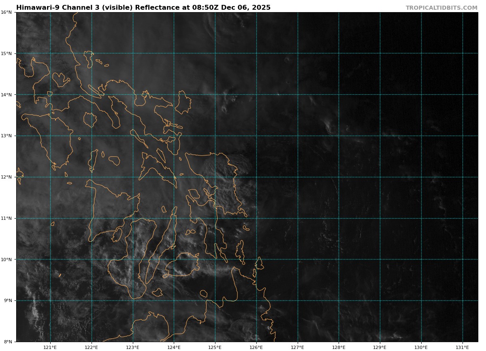Select the 14°N latitude tick label
The height and width of the screenshot is (351, 486).
[x=6, y=95]
